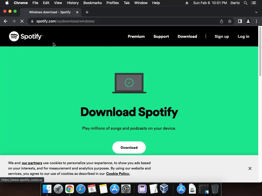Screen dimensions: 262x196
Task: Open the Tab menu
Action: pos(127,3)
